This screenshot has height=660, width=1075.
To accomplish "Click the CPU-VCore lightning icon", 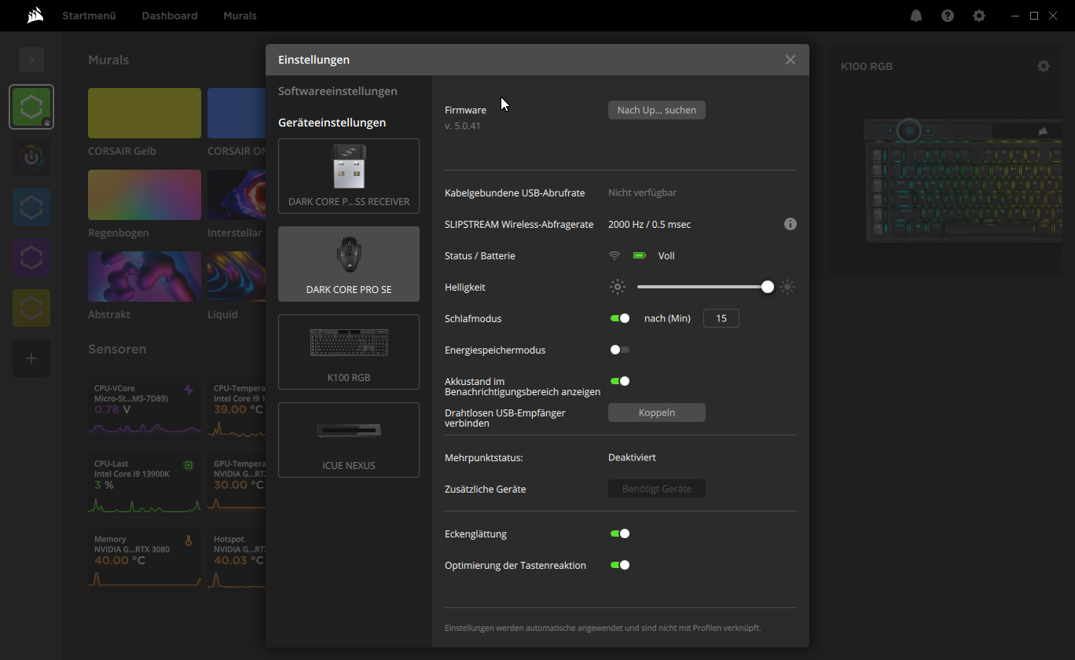I will [x=188, y=389].
